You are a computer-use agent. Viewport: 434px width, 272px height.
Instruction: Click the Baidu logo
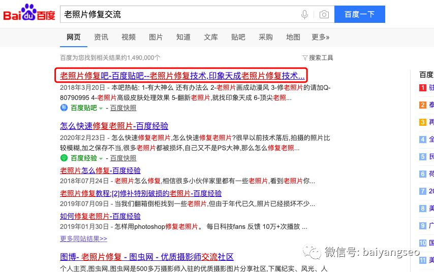(29, 14)
